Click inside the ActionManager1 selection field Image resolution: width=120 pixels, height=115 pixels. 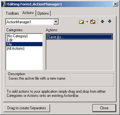coord(30,22)
